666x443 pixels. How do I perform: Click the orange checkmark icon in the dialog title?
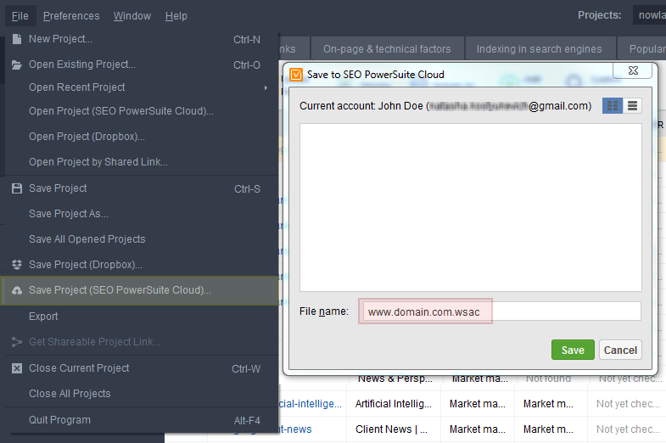296,75
